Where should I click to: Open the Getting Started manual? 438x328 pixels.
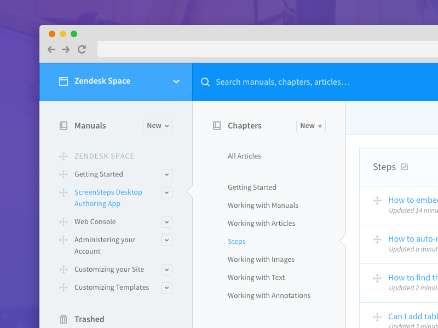click(99, 174)
